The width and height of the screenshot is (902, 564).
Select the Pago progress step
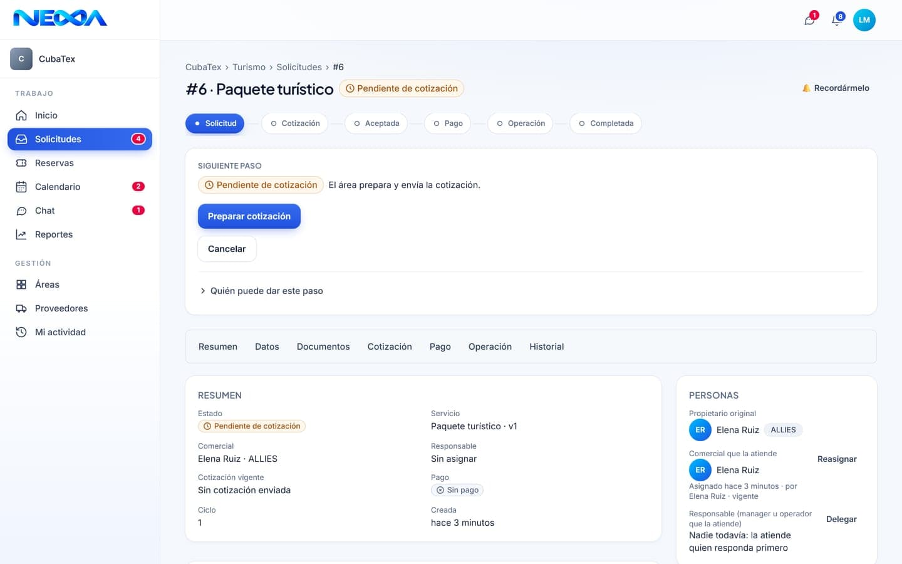pyautogui.click(x=448, y=123)
